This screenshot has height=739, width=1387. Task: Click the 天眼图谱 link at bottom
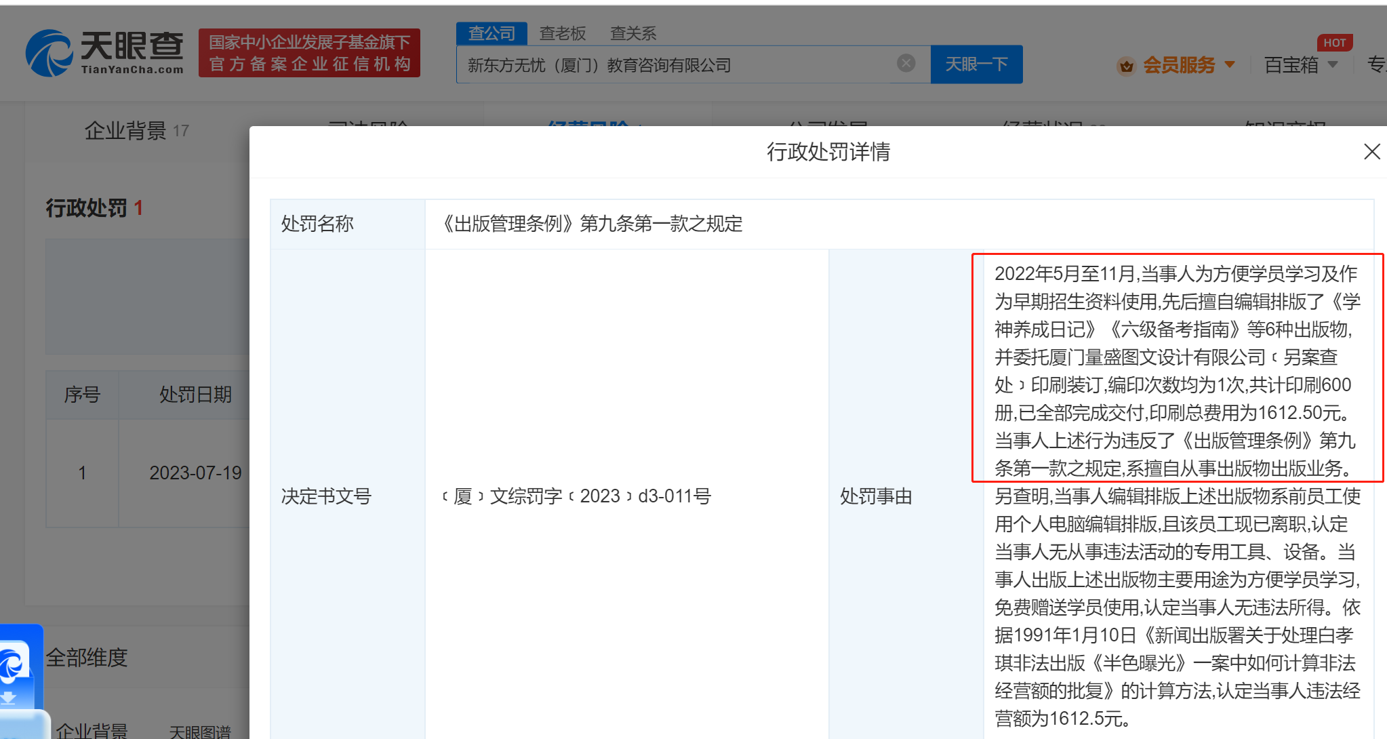pos(200,731)
